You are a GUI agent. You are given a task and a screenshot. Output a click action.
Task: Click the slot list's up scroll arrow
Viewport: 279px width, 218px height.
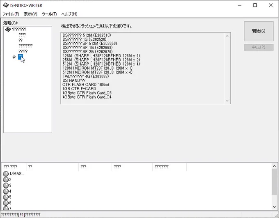point(274,166)
